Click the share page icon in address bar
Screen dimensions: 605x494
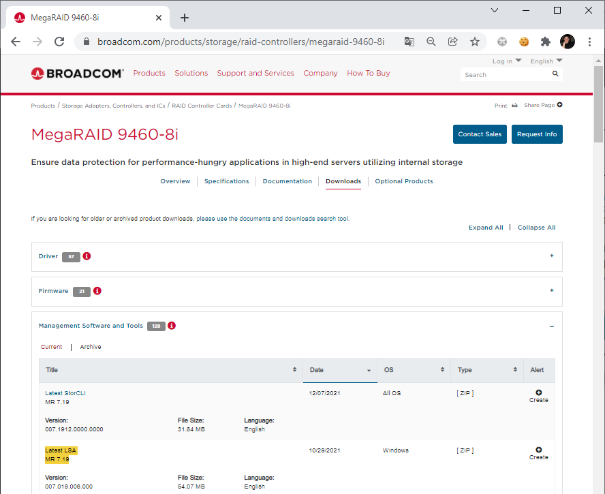452,42
